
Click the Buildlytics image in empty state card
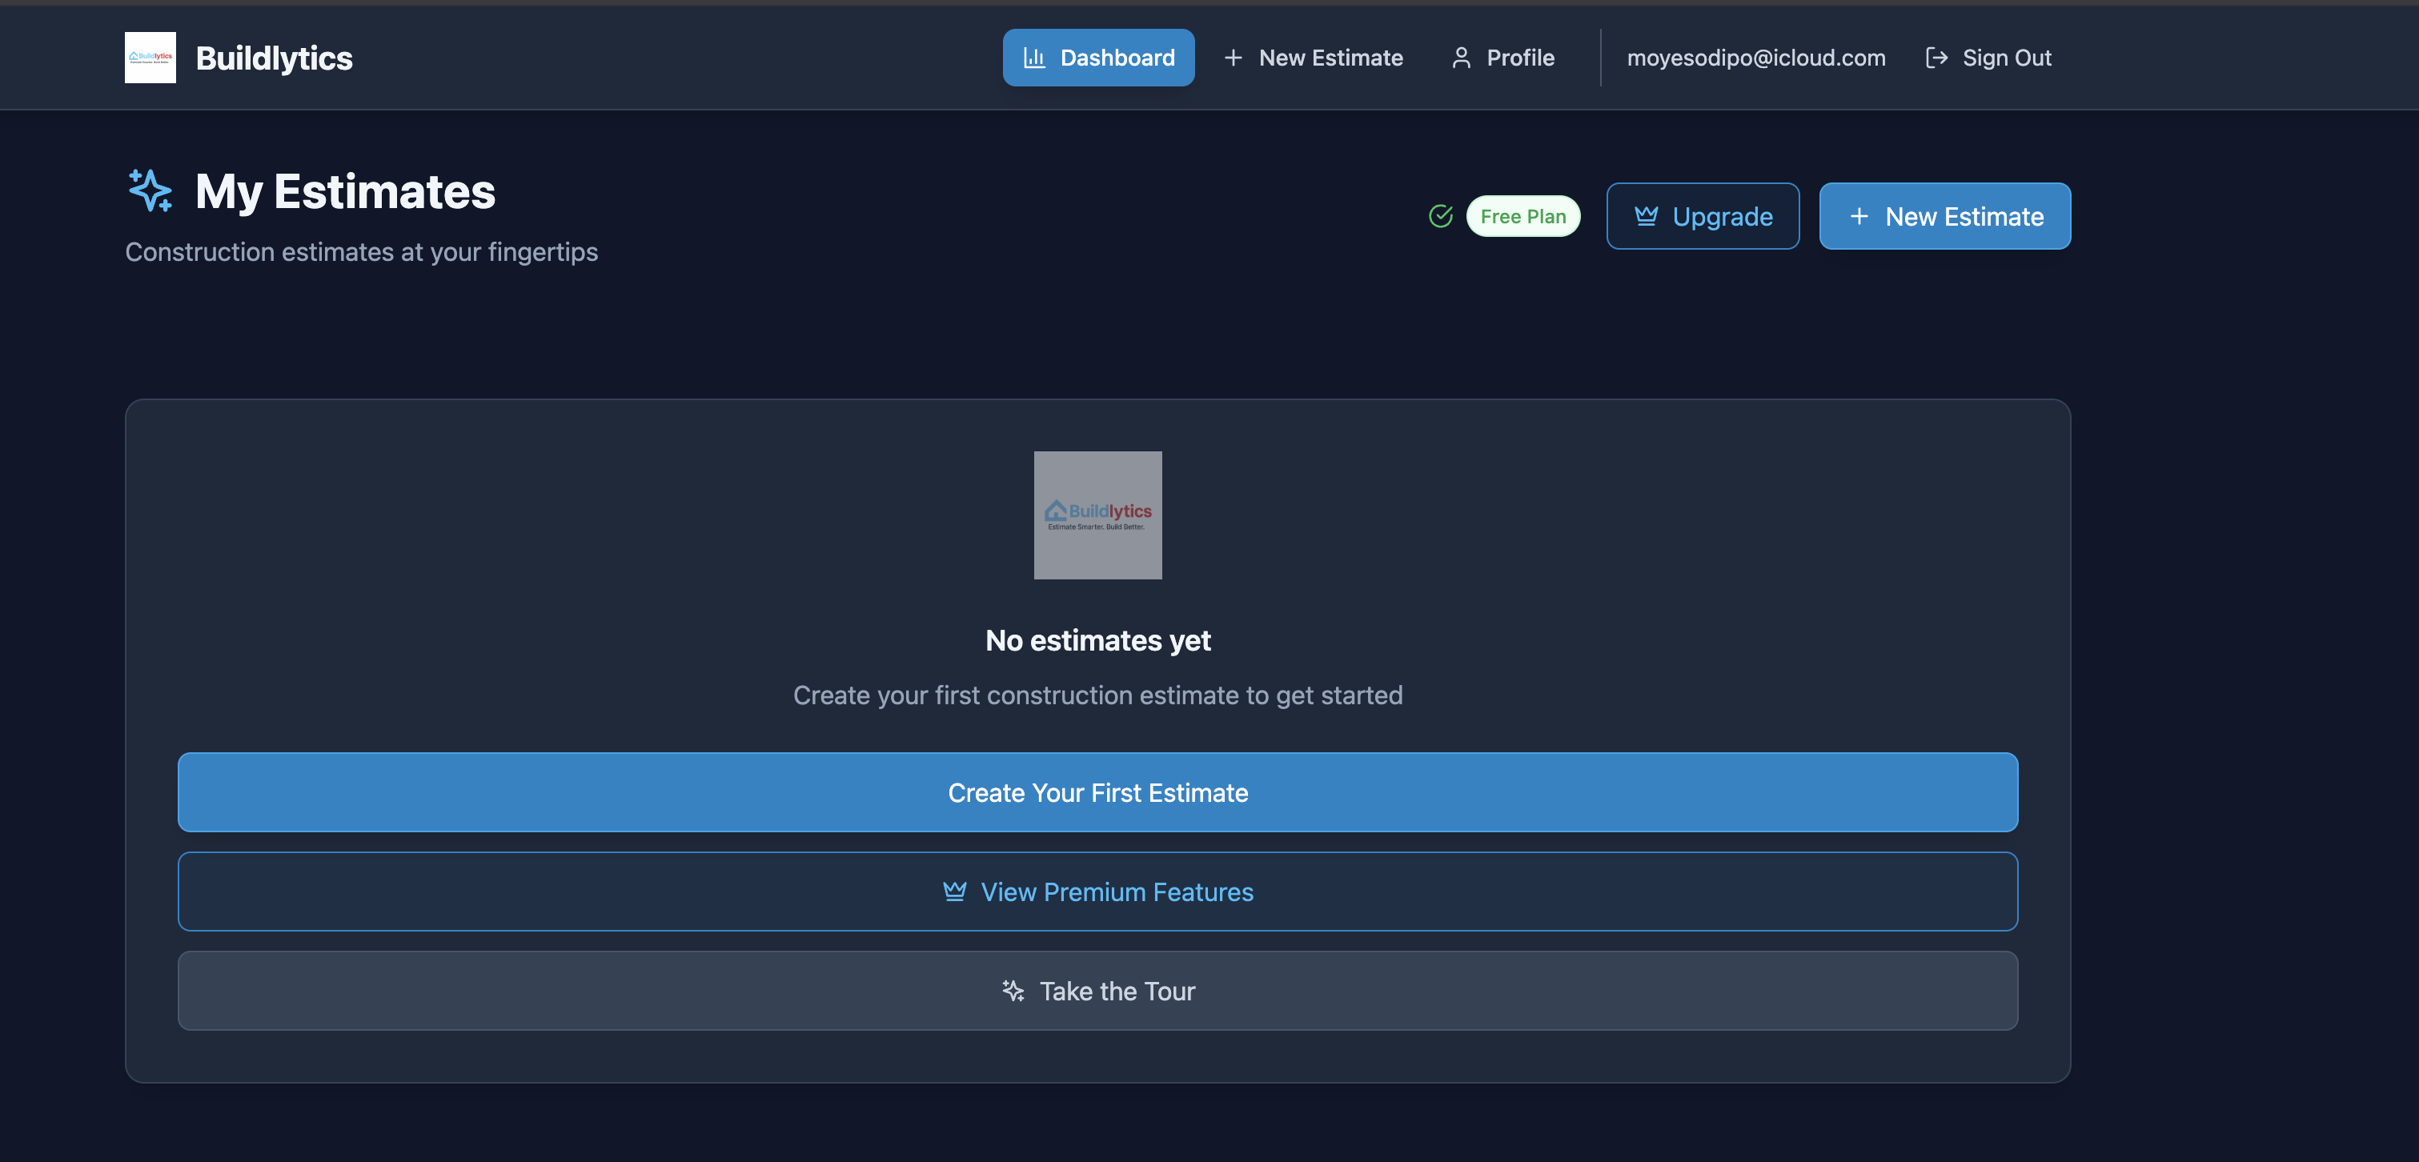(1097, 515)
